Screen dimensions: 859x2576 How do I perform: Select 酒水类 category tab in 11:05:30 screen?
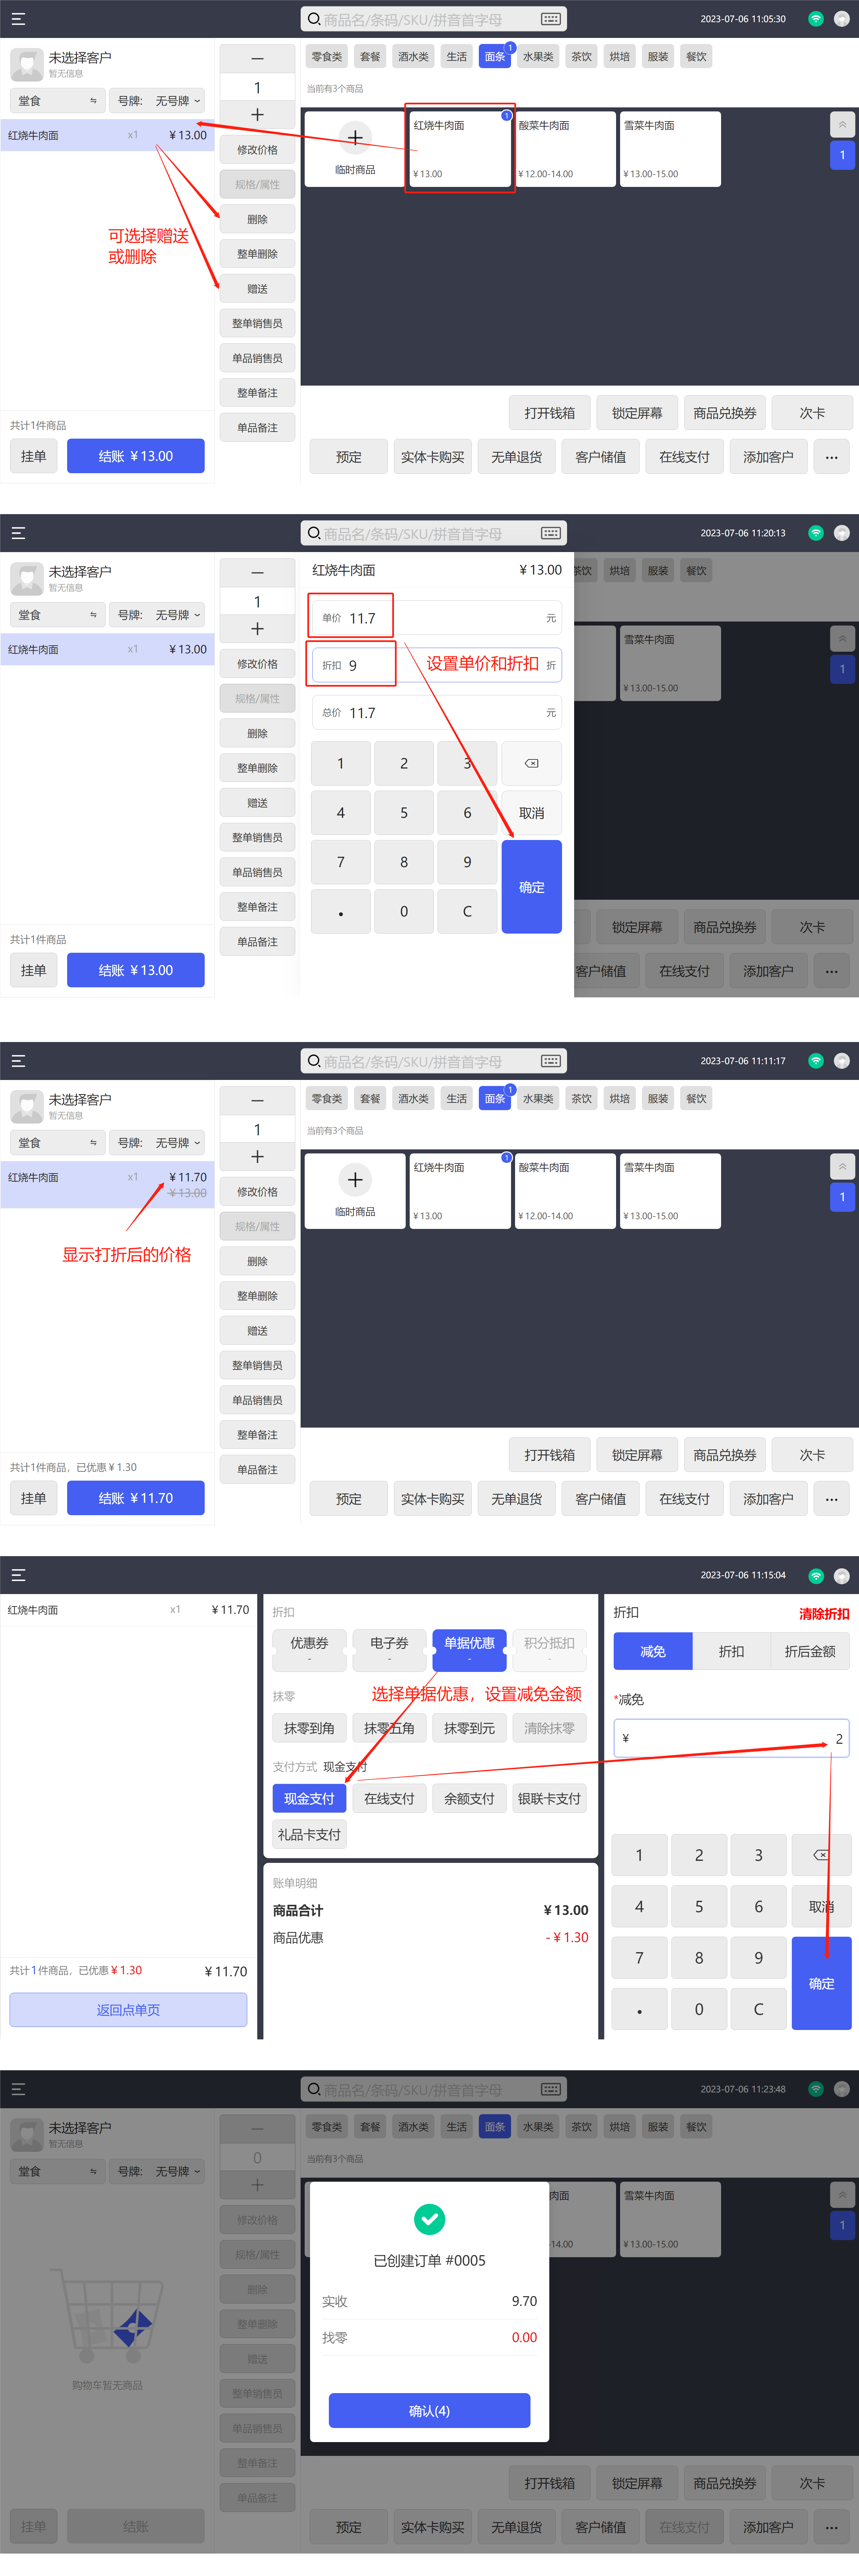[413, 57]
